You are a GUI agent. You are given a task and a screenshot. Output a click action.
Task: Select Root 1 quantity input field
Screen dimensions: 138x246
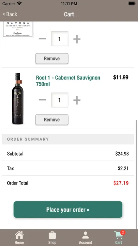coord(59,100)
